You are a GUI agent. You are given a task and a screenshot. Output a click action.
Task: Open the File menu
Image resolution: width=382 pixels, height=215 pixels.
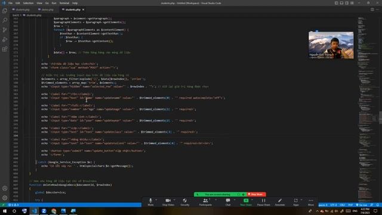[x=11, y=3]
